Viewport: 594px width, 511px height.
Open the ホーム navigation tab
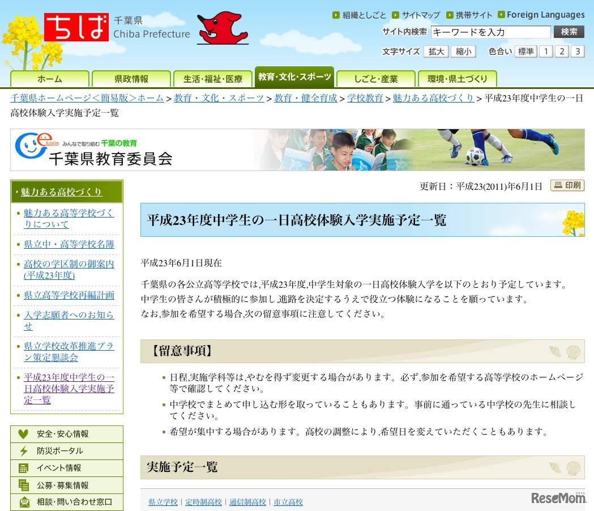(x=50, y=79)
